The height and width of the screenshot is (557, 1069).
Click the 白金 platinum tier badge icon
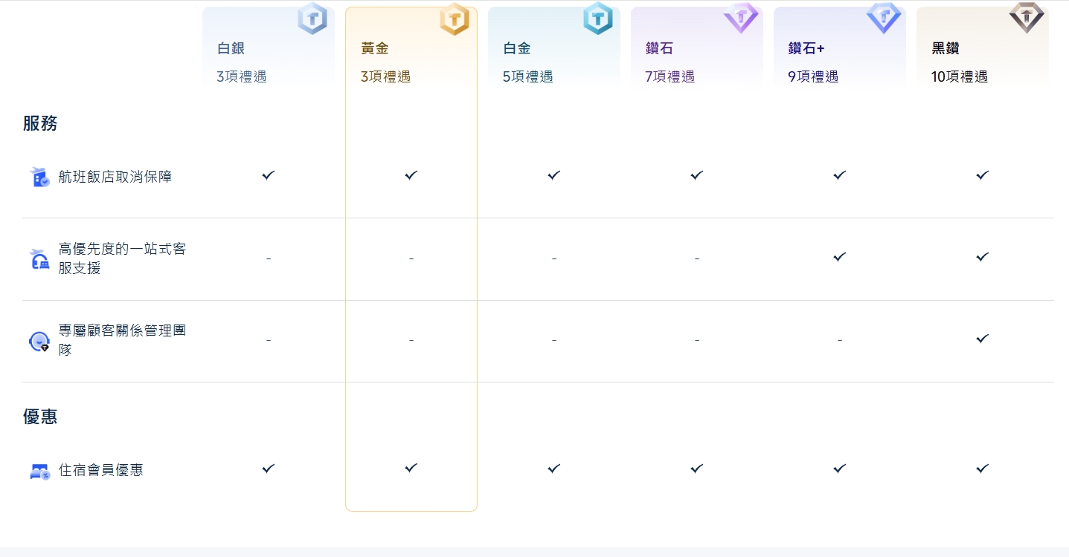coord(598,19)
